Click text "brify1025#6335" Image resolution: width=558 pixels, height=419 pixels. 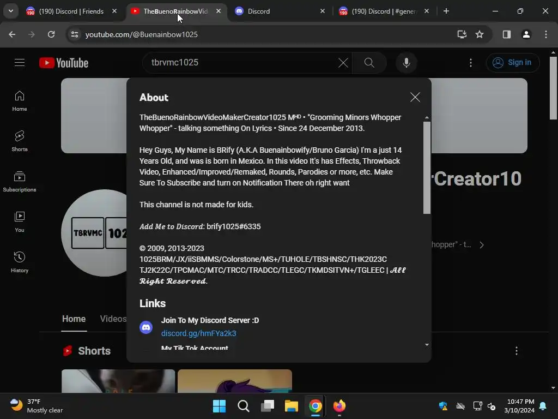(x=233, y=226)
